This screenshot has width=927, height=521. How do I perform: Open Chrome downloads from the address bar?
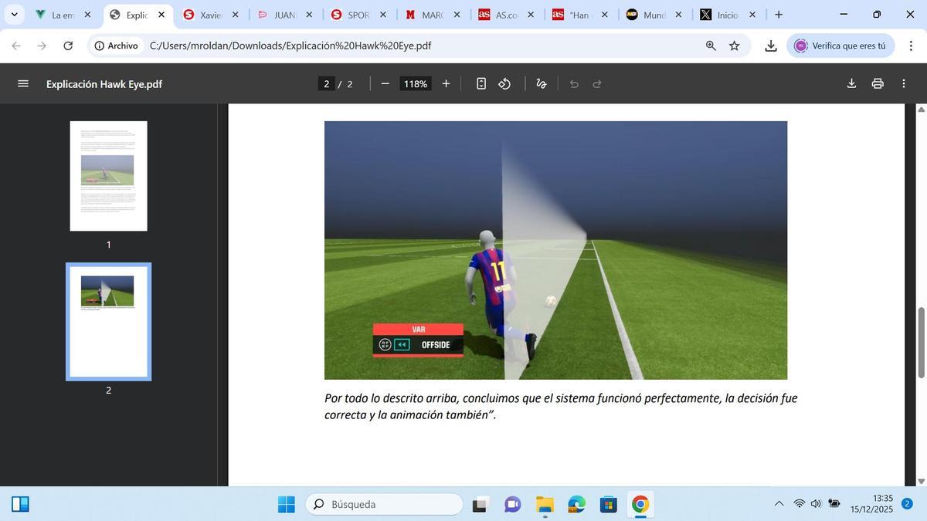(769, 46)
